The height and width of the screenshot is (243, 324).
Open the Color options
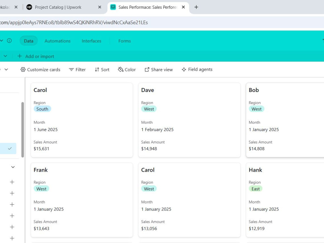click(127, 70)
